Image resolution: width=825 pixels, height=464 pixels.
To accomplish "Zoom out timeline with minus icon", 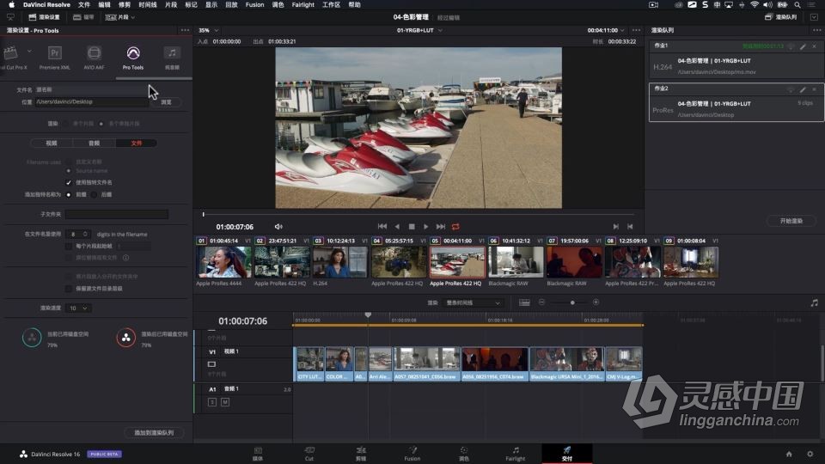I will [x=541, y=302].
